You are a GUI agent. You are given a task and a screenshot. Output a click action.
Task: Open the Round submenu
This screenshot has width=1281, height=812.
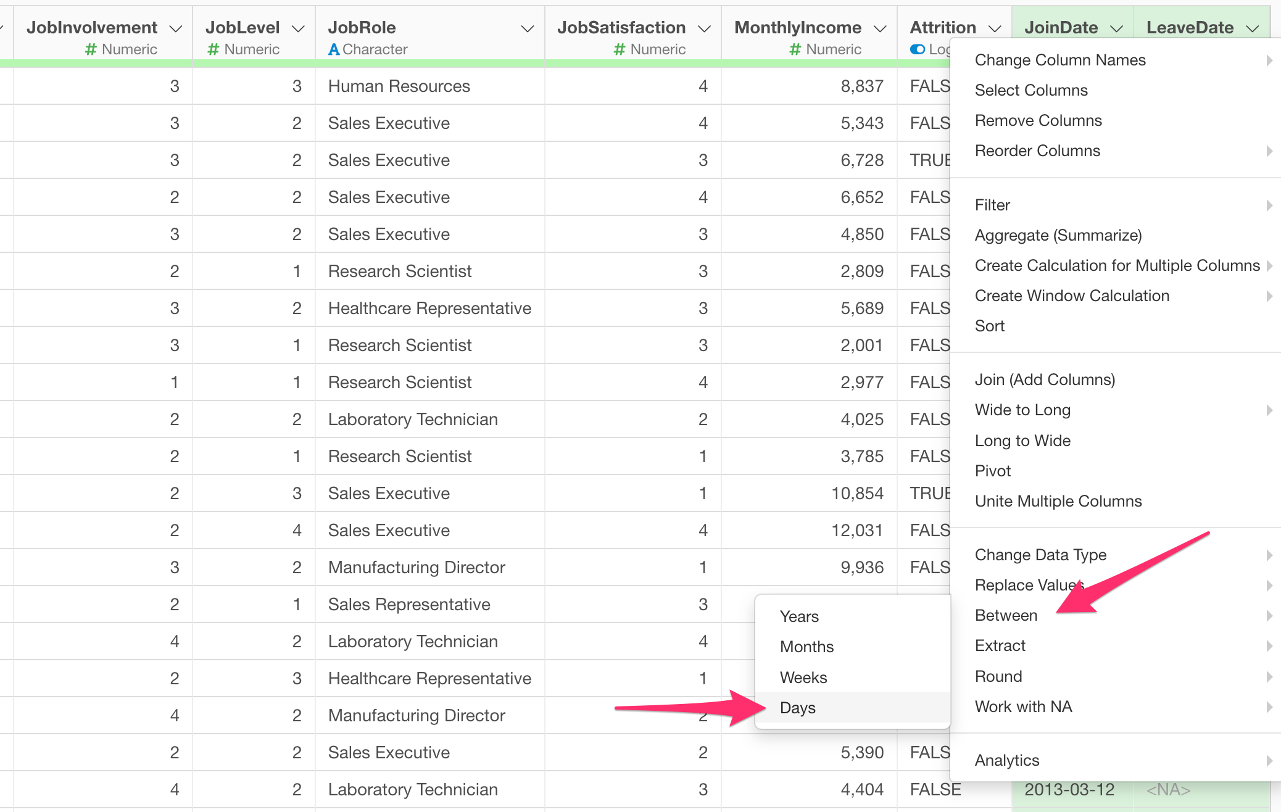(1116, 676)
